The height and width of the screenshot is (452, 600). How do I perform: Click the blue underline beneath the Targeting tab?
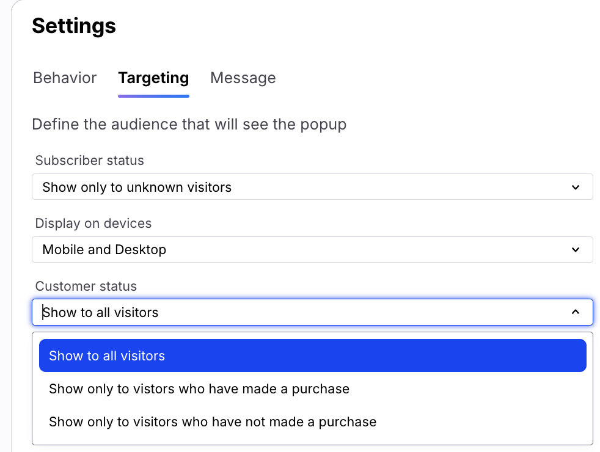click(153, 96)
